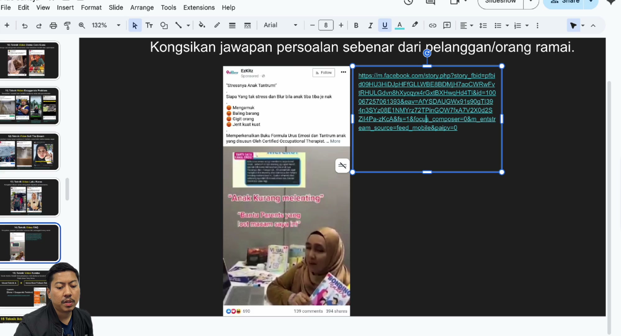Open the Highlight color marker
Screen dimensions: 621x336
coord(415,25)
